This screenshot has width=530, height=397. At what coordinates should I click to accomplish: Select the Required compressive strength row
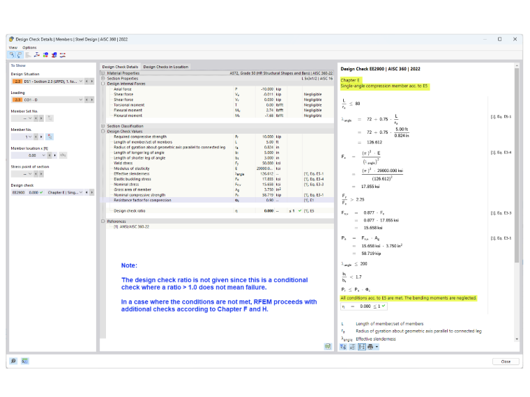coord(220,137)
